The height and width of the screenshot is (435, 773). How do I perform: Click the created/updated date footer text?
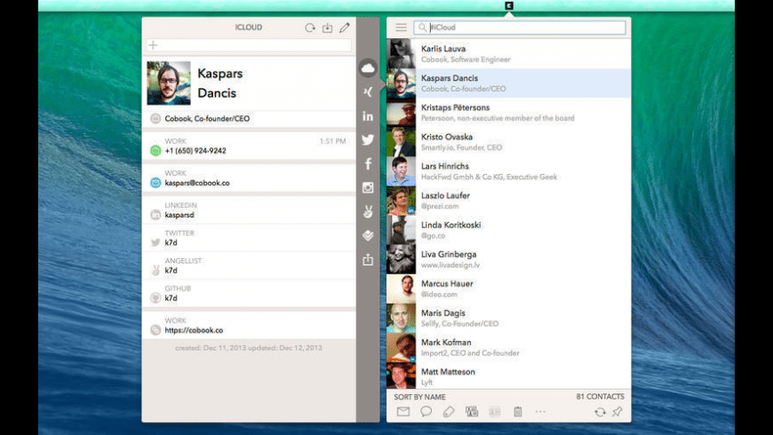click(x=249, y=348)
